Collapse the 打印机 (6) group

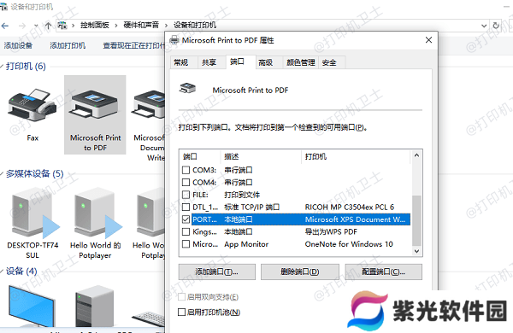coord(2,67)
